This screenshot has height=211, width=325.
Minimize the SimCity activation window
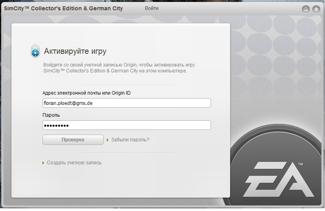click(306, 10)
